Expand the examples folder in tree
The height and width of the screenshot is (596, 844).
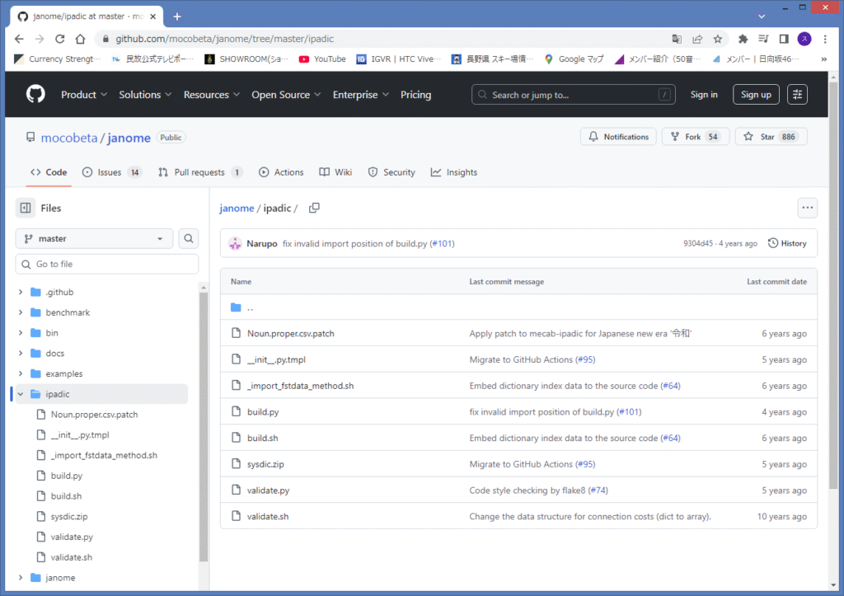21,374
